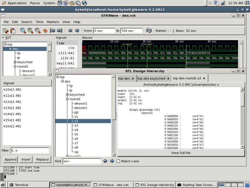
Task: Select signal k16x[1:48] in Signals list
Action: point(12,126)
